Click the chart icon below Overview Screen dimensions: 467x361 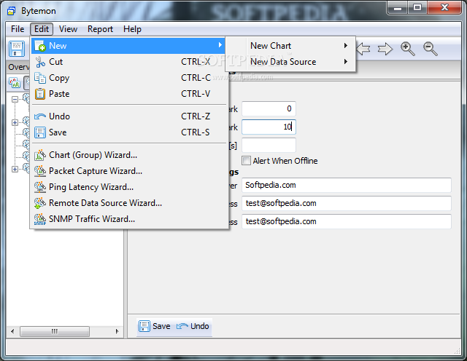point(15,82)
